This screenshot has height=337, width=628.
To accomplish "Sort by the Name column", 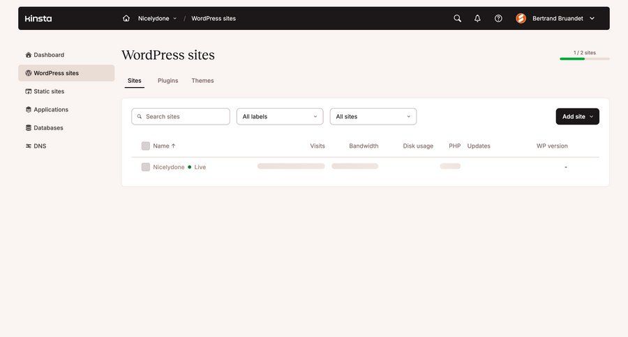I will coord(164,146).
